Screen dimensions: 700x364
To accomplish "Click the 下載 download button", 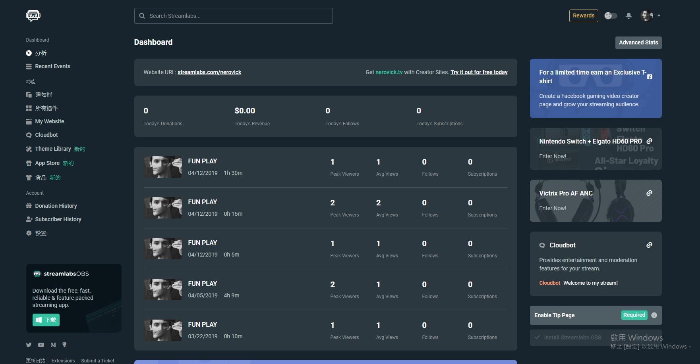I will pyautogui.click(x=46, y=320).
